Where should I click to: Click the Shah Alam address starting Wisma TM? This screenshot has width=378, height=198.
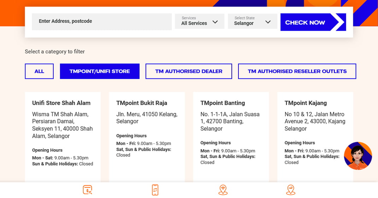[x=63, y=125]
